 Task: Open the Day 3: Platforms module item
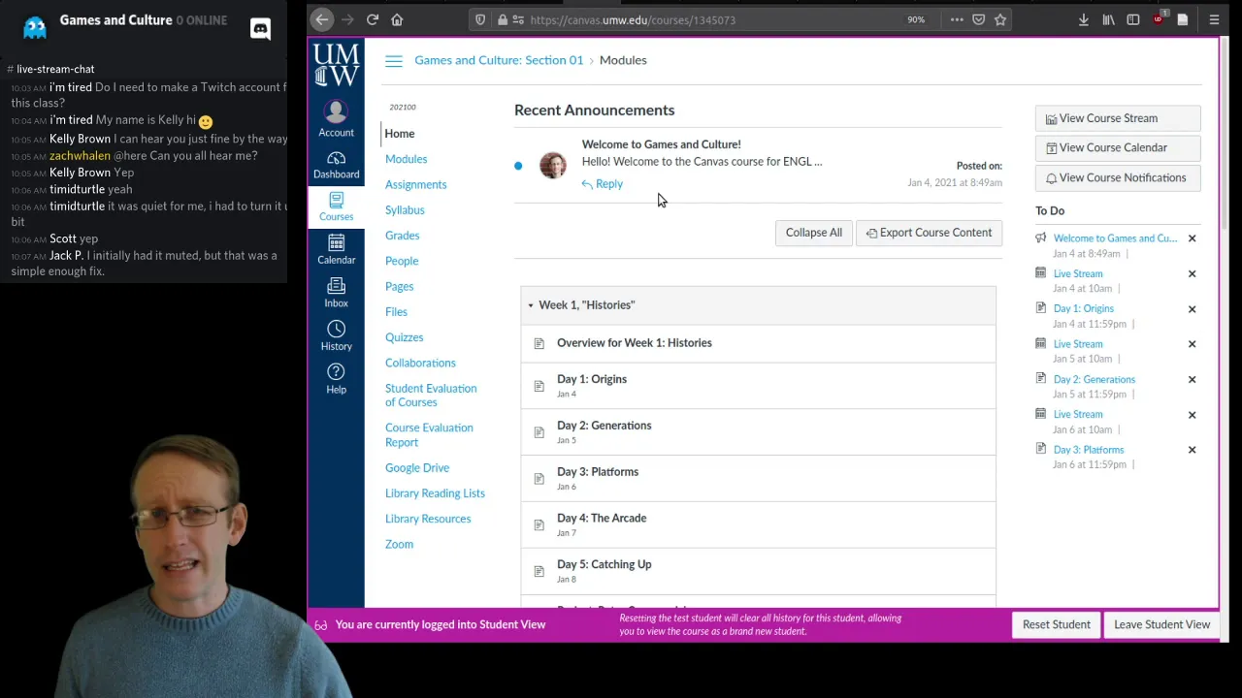(x=598, y=472)
